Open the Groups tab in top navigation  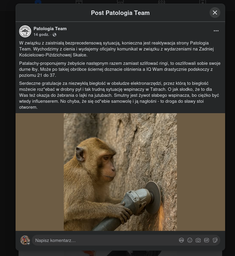(x=162, y=2)
